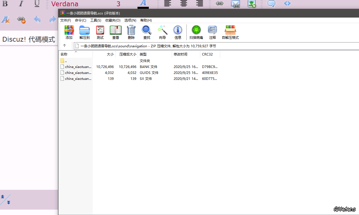Select the BANK file row

point(78,67)
